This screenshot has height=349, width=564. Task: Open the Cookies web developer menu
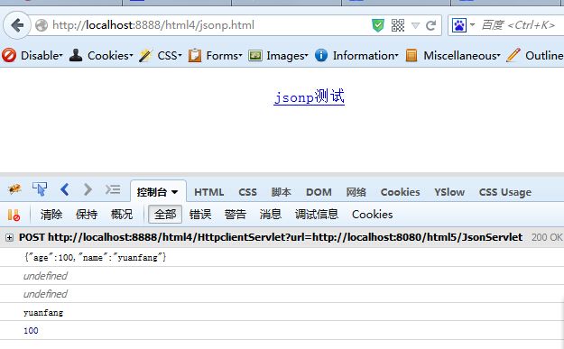(x=101, y=56)
